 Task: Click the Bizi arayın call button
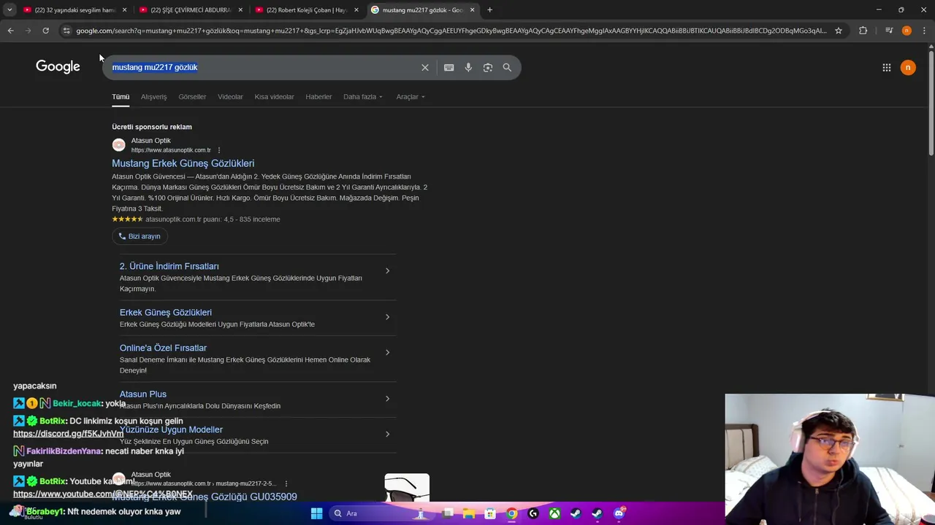click(x=139, y=236)
